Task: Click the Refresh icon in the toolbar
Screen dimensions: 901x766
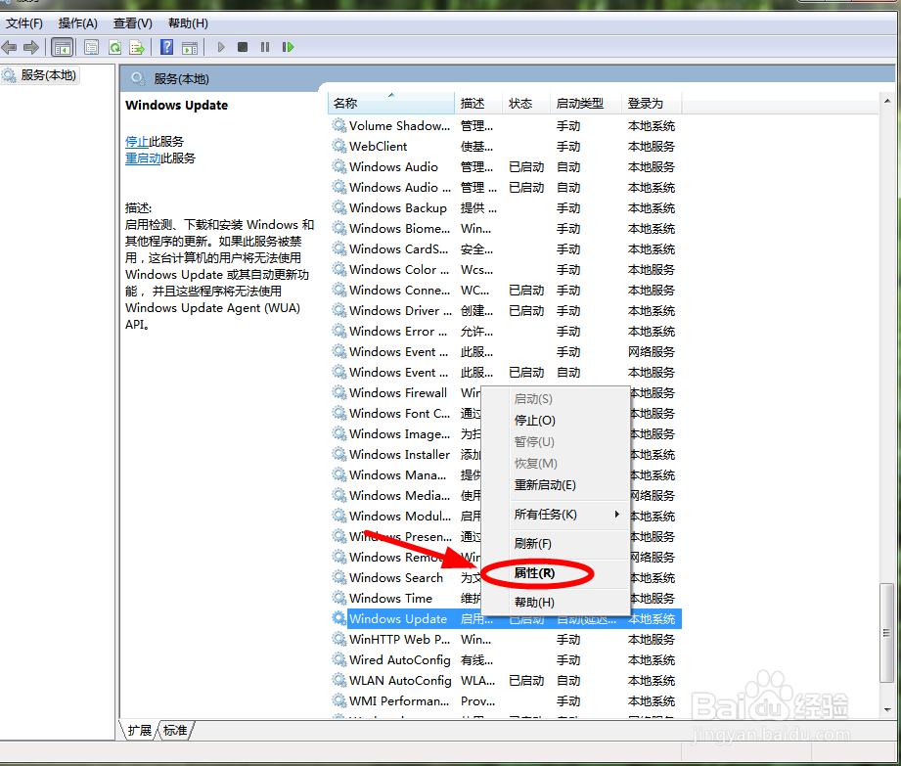Action: click(114, 46)
